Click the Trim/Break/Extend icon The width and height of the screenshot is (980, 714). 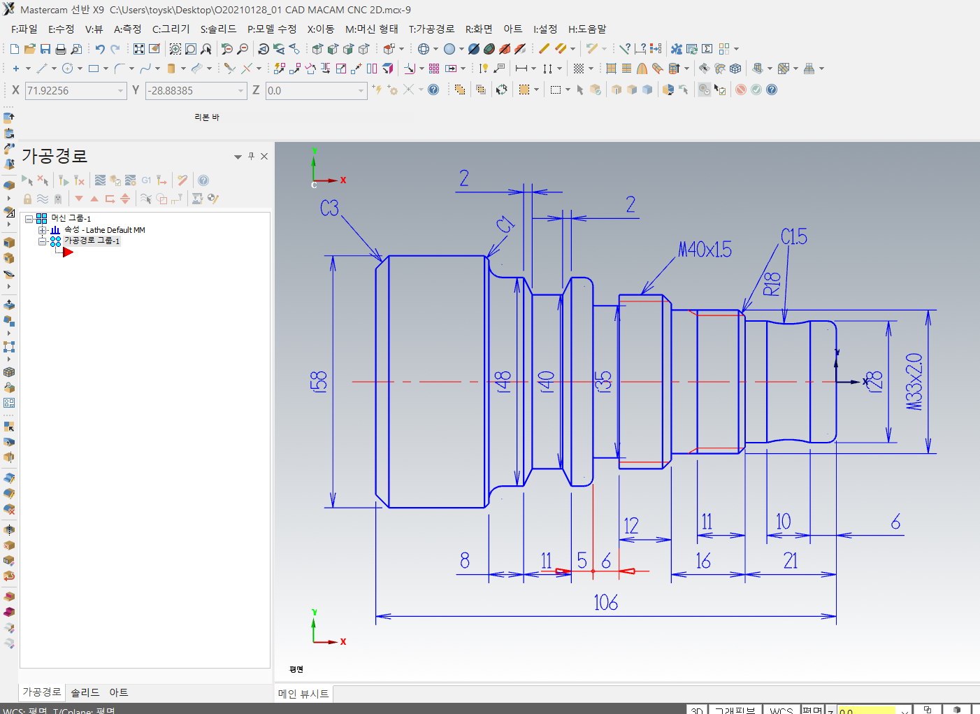pyautogui.click(x=230, y=69)
